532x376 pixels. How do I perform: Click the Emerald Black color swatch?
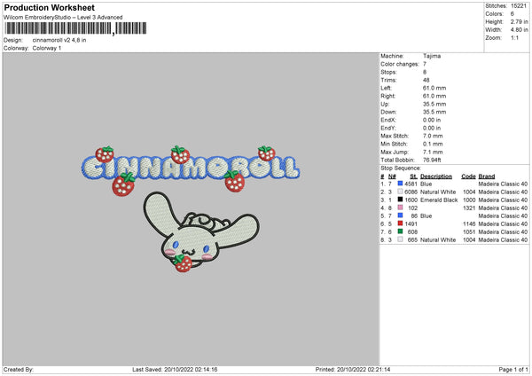pos(400,200)
